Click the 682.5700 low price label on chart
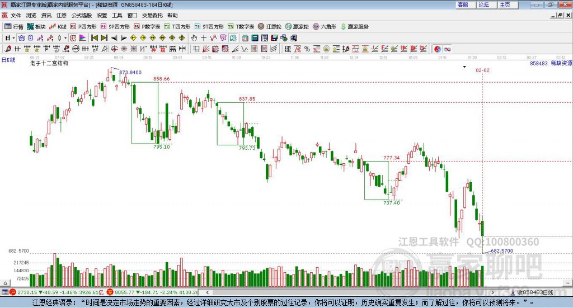Image resolution: width=573 pixels, height=308 pixels. pyautogui.click(x=502, y=251)
